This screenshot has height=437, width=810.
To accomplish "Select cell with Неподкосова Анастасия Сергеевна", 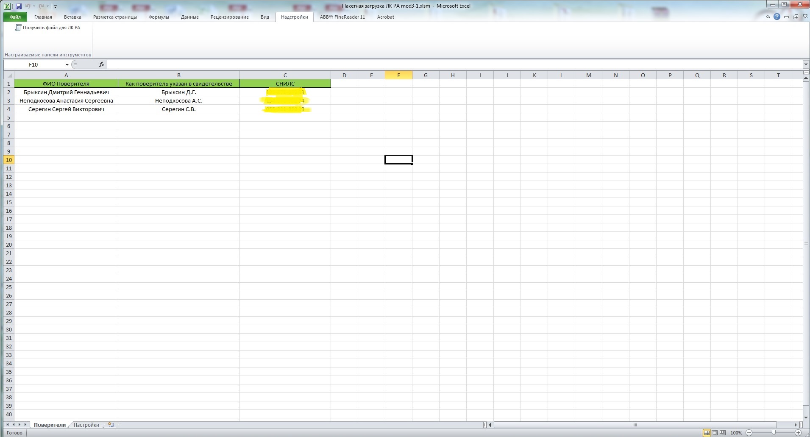I will (x=66, y=100).
